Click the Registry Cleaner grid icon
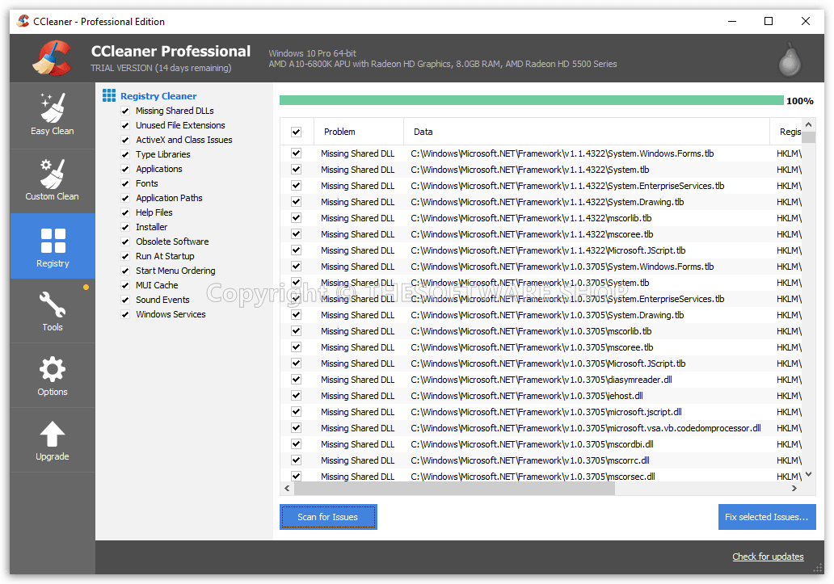This screenshot has height=584, width=834. (x=109, y=95)
